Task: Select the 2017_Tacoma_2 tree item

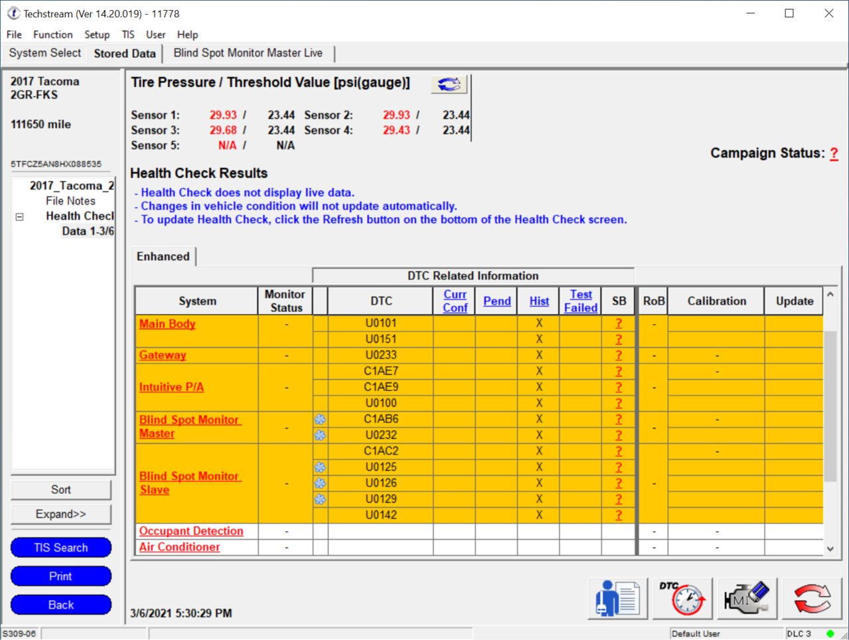Action: tap(72, 186)
